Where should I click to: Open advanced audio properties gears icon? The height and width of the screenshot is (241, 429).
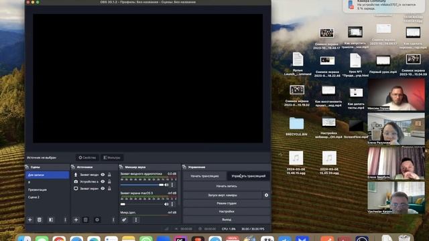124,220
